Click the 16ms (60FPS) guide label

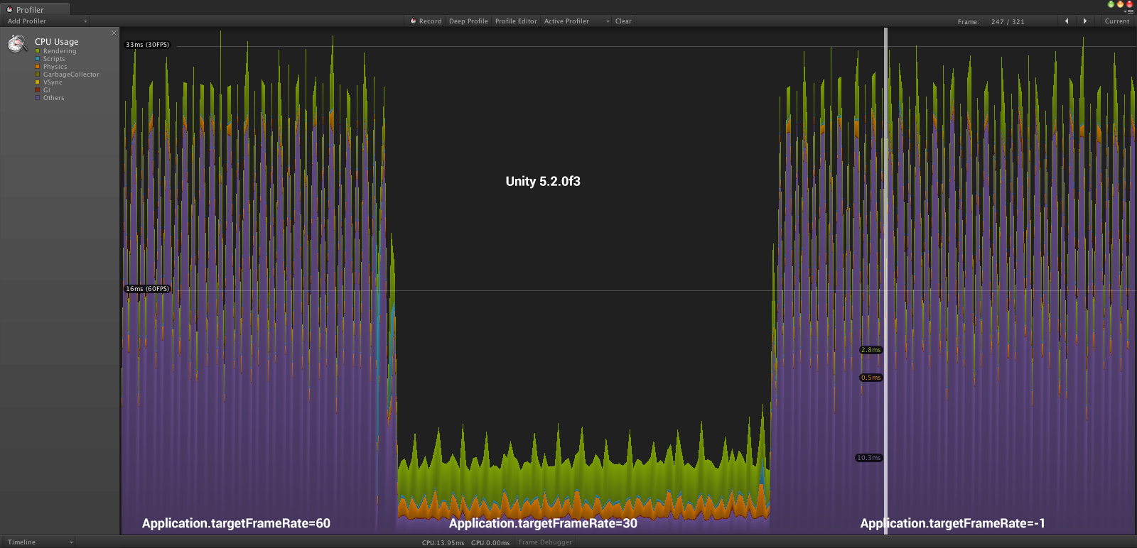coord(148,289)
